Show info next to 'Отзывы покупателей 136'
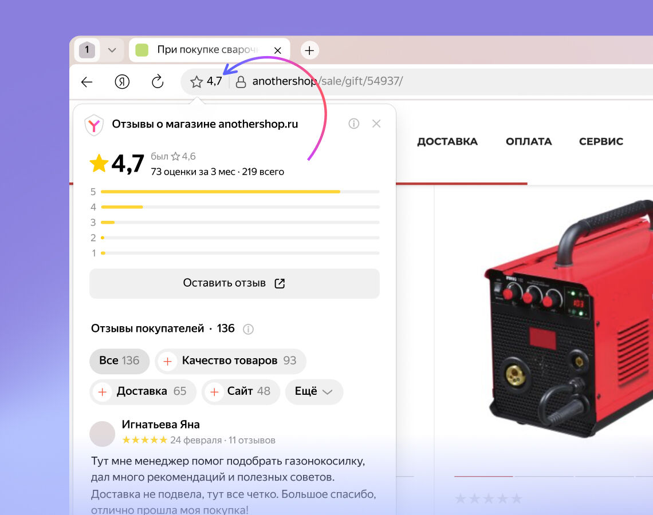Image resolution: width=653 pixels, height=515 pixels. pyautogui.click(x=248, y=330)
